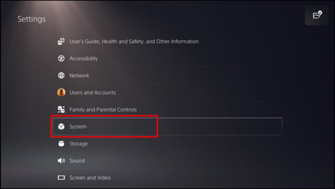
Task: Open the Accessibility settings
Action: [x=83, y=59]
